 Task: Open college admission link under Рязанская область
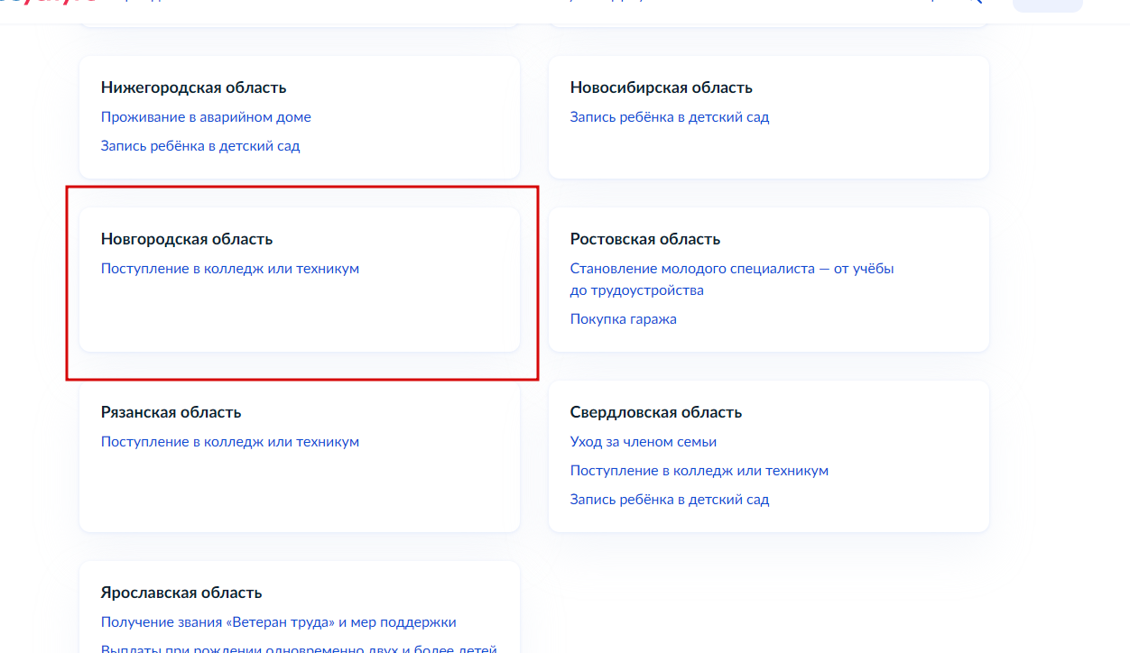(x=230, y=442)
